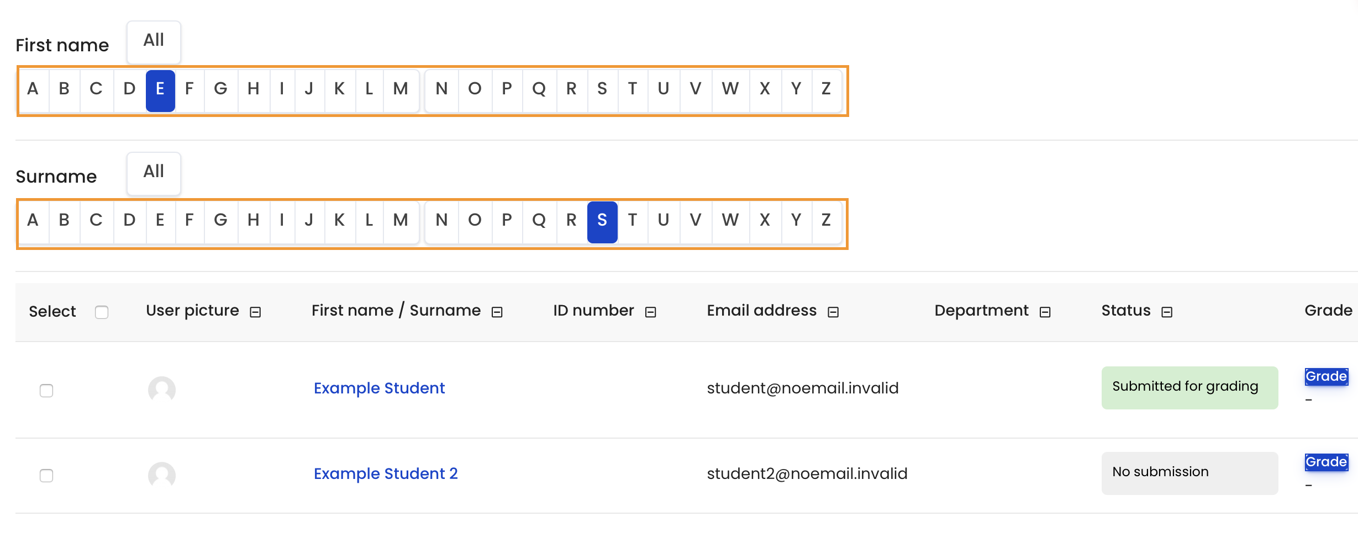
Task: Toggle the select-all checkbox in header
Action: (x=102, y=312)
